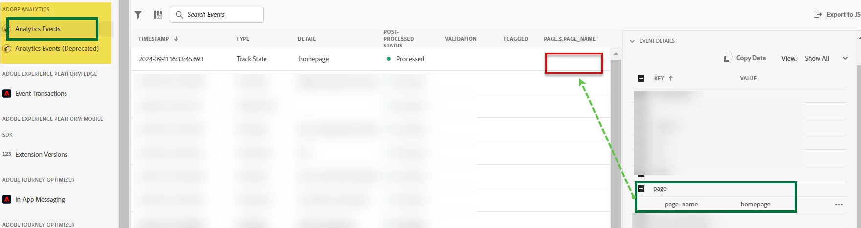Click the Event Transactions Adobe icon
Viewport: 861px width, 228px height.
point(7,93)
